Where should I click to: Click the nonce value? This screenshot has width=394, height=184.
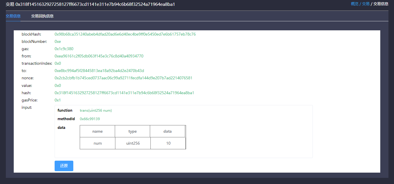123,78
